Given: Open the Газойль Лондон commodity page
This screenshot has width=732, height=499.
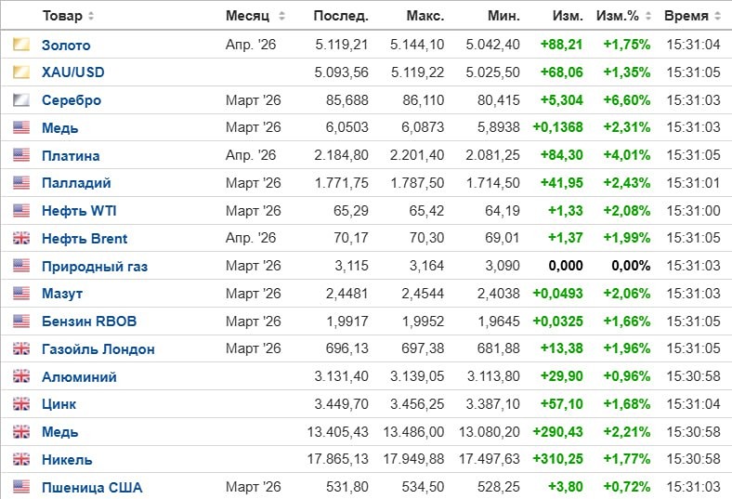Looking at the screenshot, I should [x=98, y=349].
